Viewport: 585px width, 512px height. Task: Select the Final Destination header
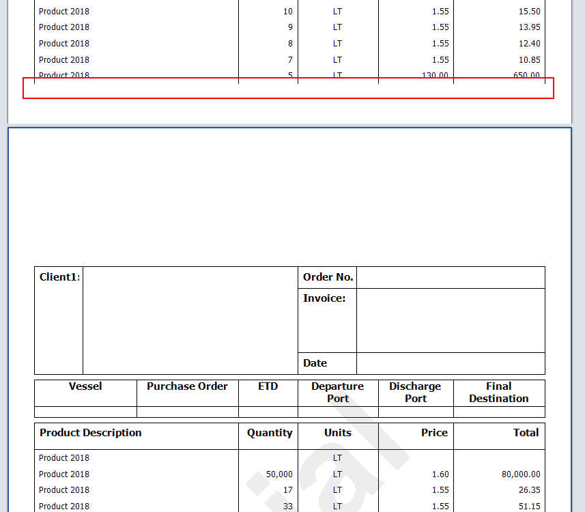(x=498, y=393)
